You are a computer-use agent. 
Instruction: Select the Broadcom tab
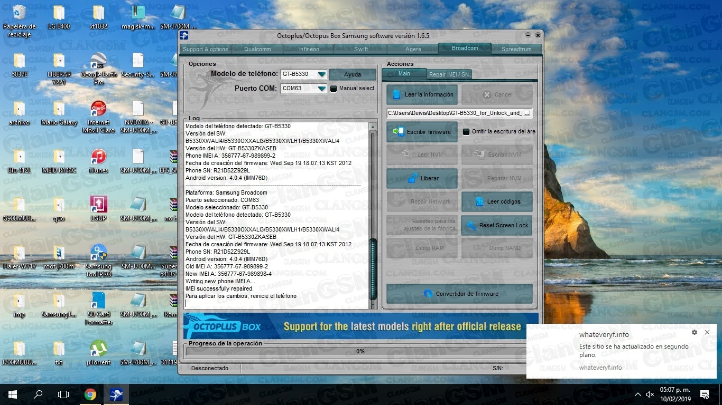[465, 48]
